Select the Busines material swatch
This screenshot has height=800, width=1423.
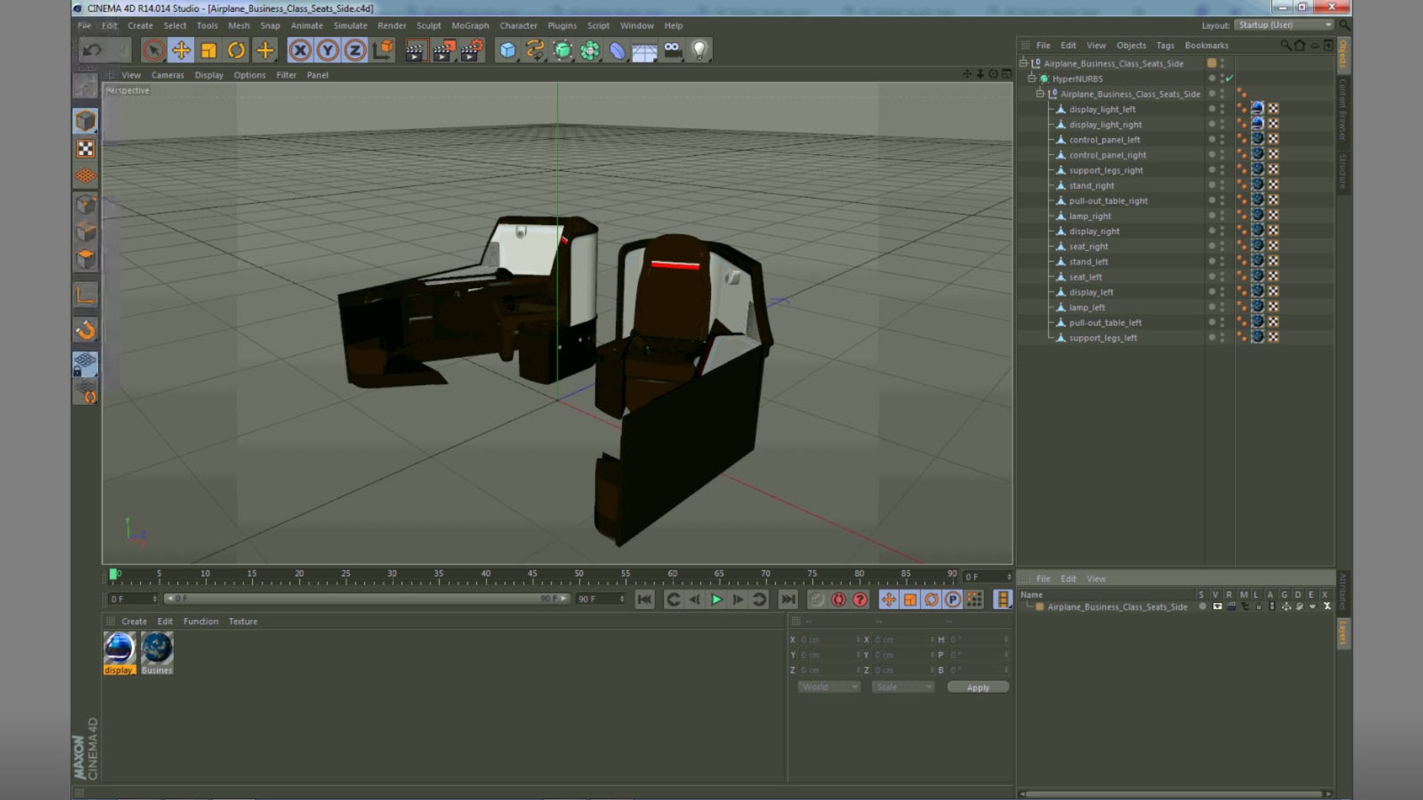157,653
